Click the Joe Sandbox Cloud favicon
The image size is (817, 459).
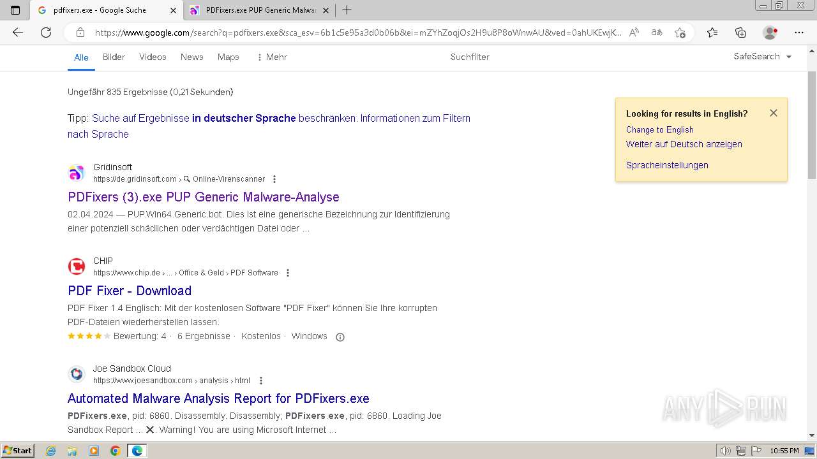[77, 374]
